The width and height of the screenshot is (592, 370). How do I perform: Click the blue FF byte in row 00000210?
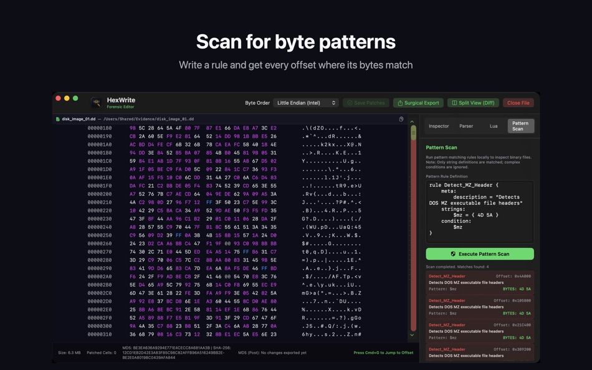coord(209,202)
